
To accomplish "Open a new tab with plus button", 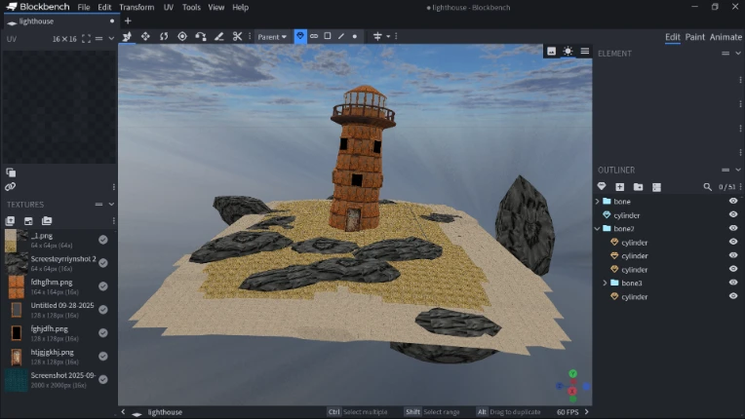I will 128,20.
